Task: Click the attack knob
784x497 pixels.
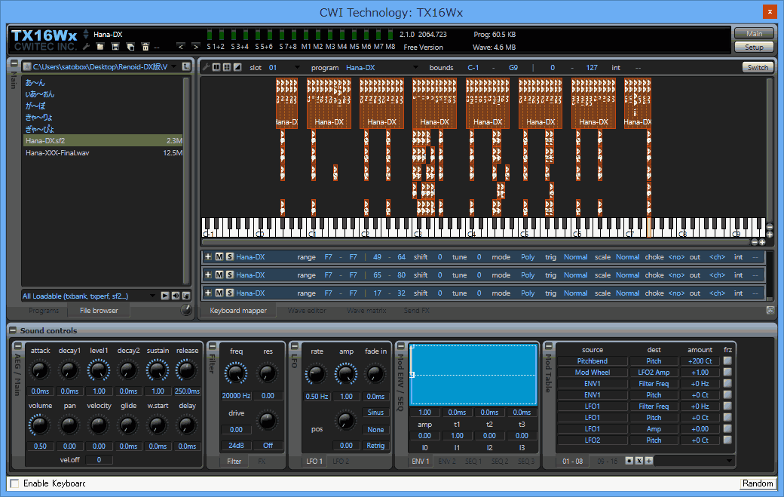Action: [x=40, y=370]
